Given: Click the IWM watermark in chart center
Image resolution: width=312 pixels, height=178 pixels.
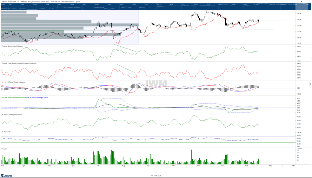Looking at the screenshot, I should click(x=156, y=84).
